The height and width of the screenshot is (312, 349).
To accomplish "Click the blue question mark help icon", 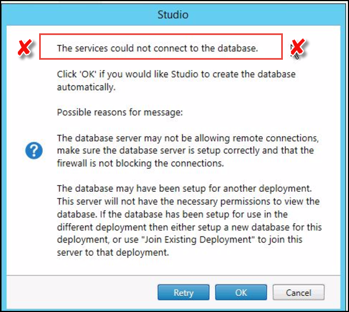I will click(x=34, y=151).
